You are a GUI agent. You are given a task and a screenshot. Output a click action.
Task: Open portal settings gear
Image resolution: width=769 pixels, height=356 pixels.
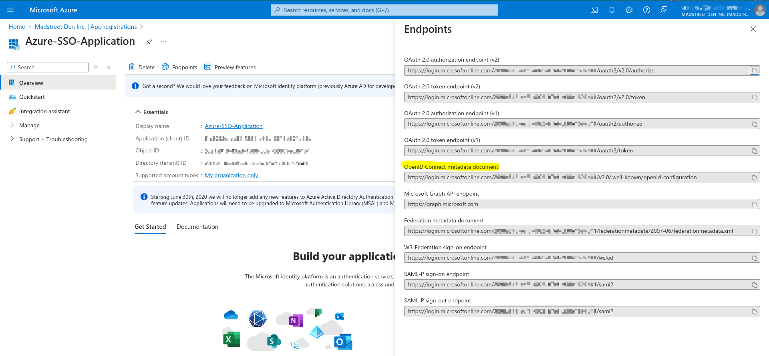coord(629,10)
